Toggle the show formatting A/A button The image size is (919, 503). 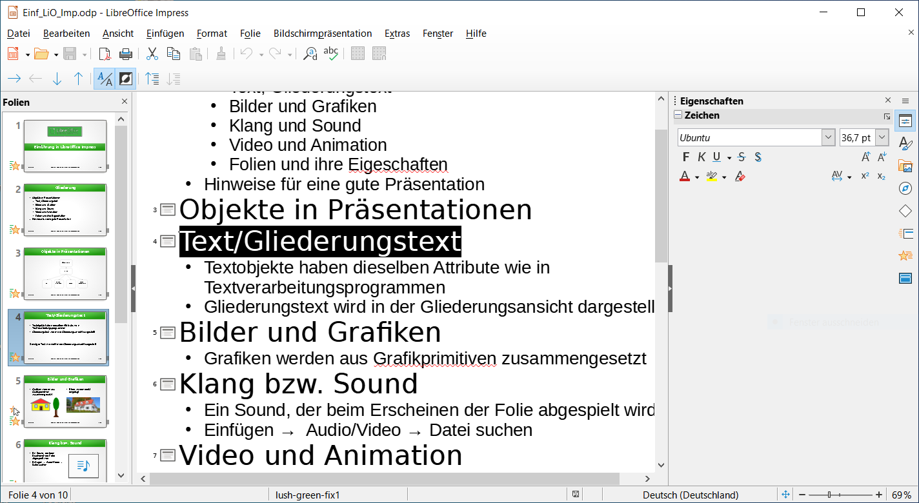coord(104,79)
